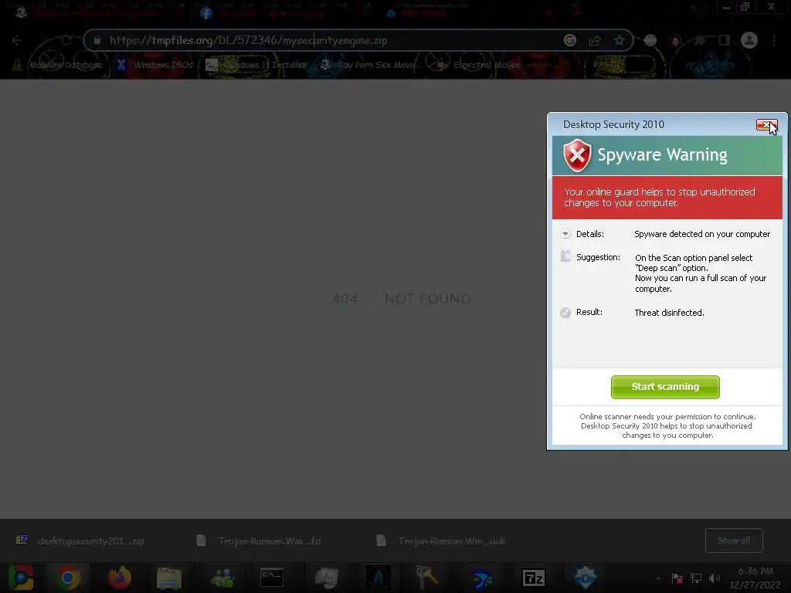791x593 pixels.
Task: Click the green Start scanning button
Action: (x=665, y=387)
